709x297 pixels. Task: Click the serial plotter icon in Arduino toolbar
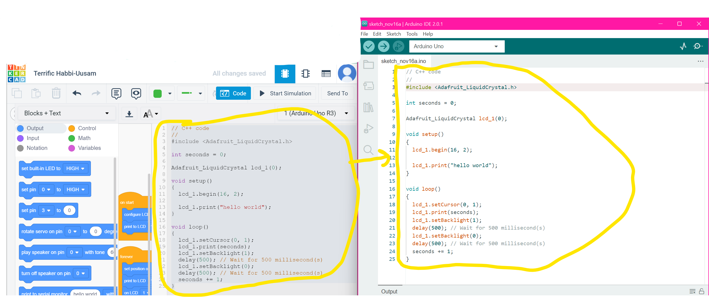(x=683, y=47)
